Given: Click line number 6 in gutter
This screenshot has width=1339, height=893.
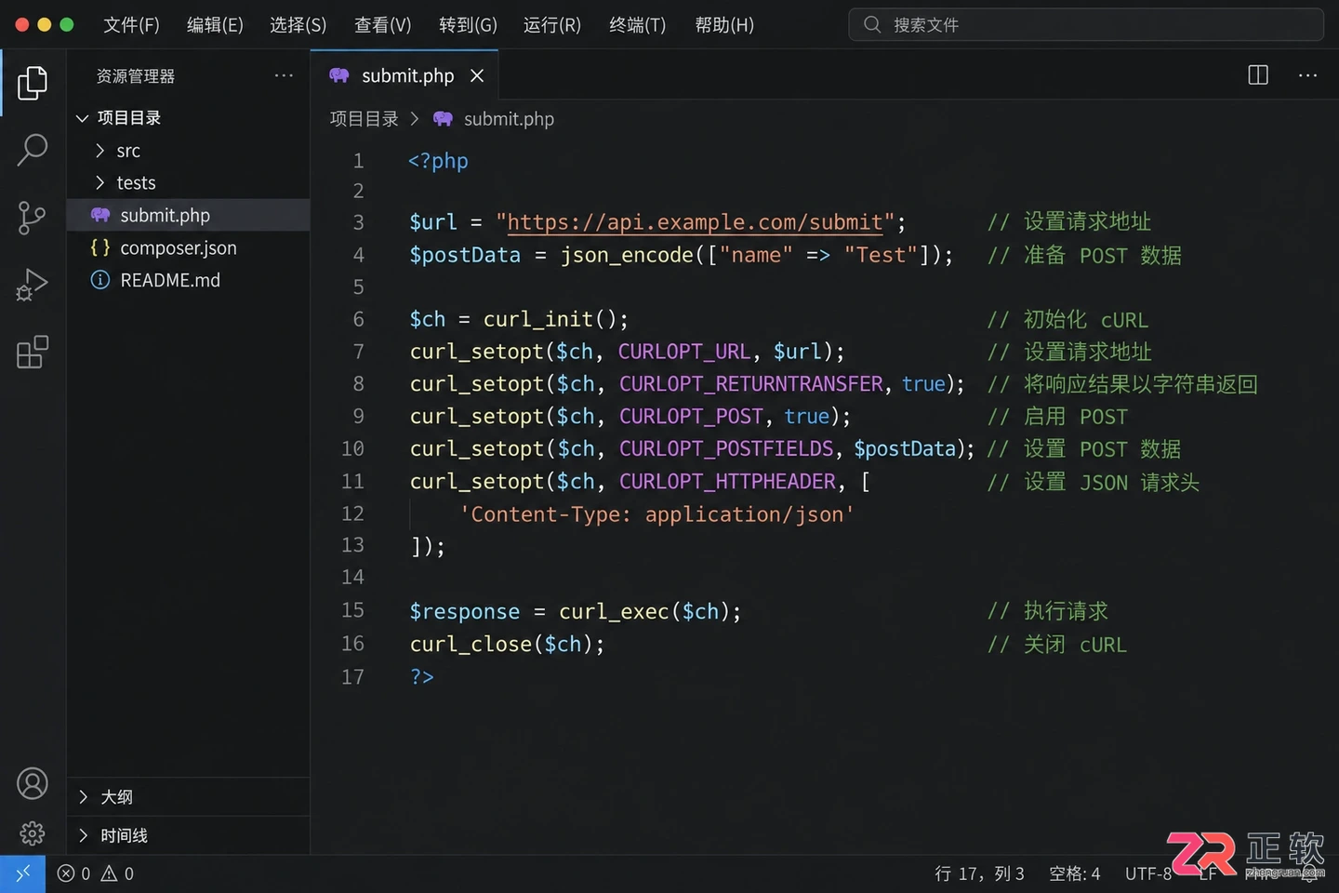Looking at the screenshot, I should point(358,319).
